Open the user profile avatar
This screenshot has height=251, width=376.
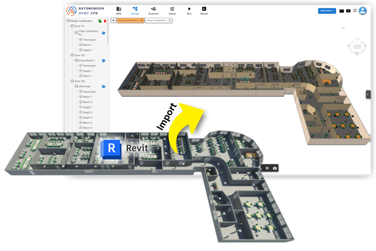363,11
